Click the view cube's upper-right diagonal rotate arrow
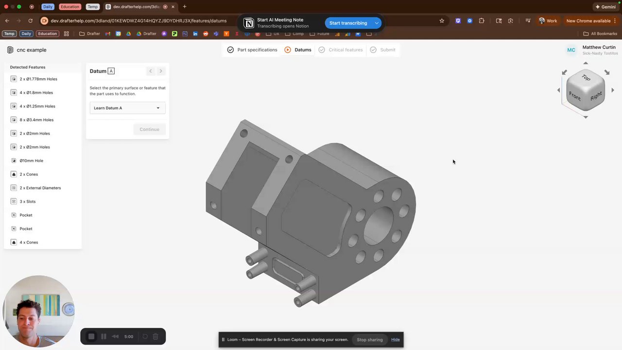 pos(607,72)
